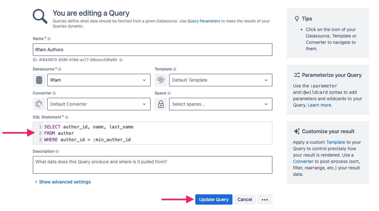Click the magnifier icon next to the heading
Screen dimensions: 379x211
point(39,15)
